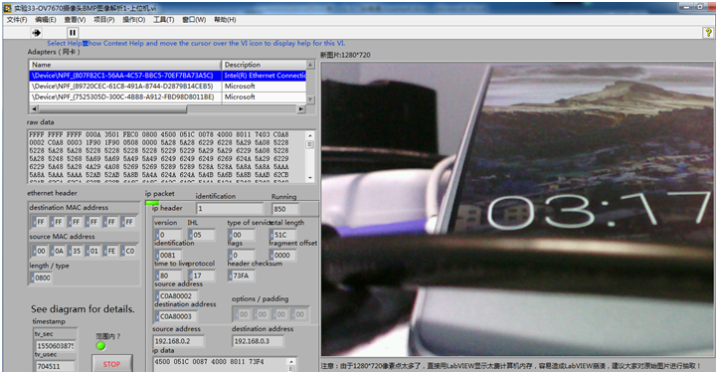The height and width of the screenshot is (374, 718).
Task: Open the 文件(F) menu
Action: 17,20
